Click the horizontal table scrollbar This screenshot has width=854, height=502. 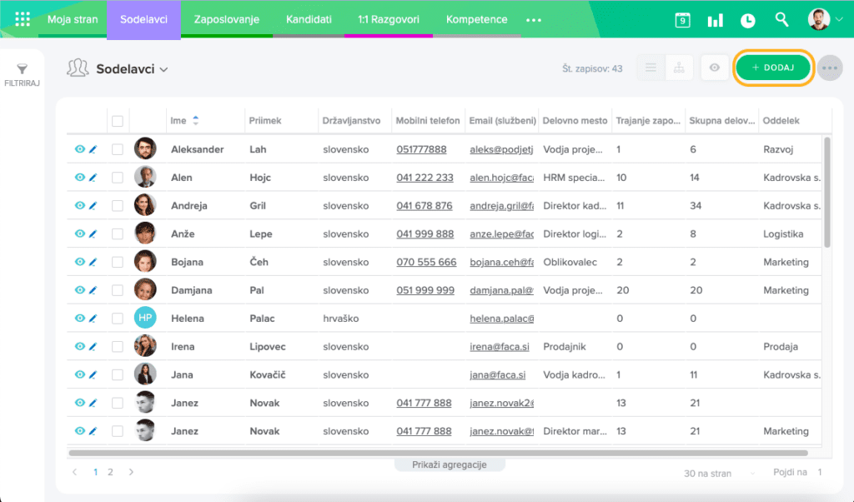[438, 454]
